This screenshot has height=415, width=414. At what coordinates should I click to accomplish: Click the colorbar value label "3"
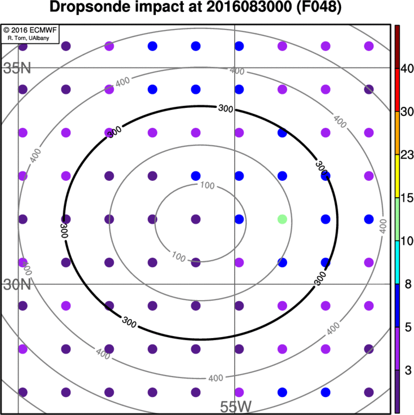(408, 370)
